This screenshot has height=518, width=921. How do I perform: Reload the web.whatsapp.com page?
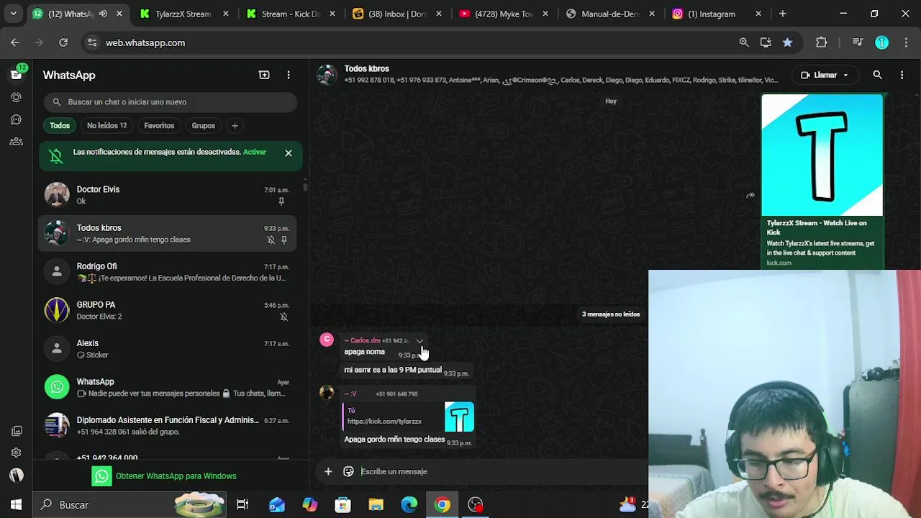click(63, 42)
